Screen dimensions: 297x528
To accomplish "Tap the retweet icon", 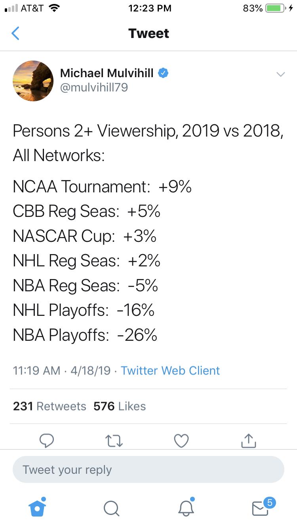I will pos(114,440).
